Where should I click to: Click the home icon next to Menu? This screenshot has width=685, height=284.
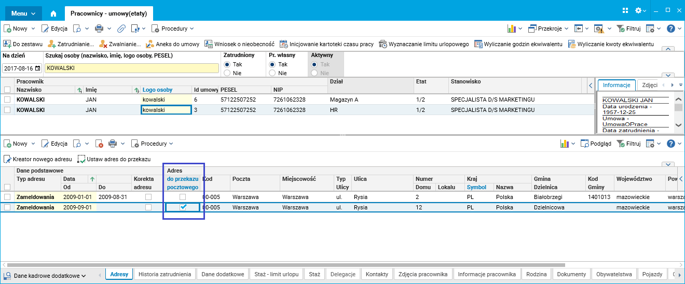(x=53, y=13)
